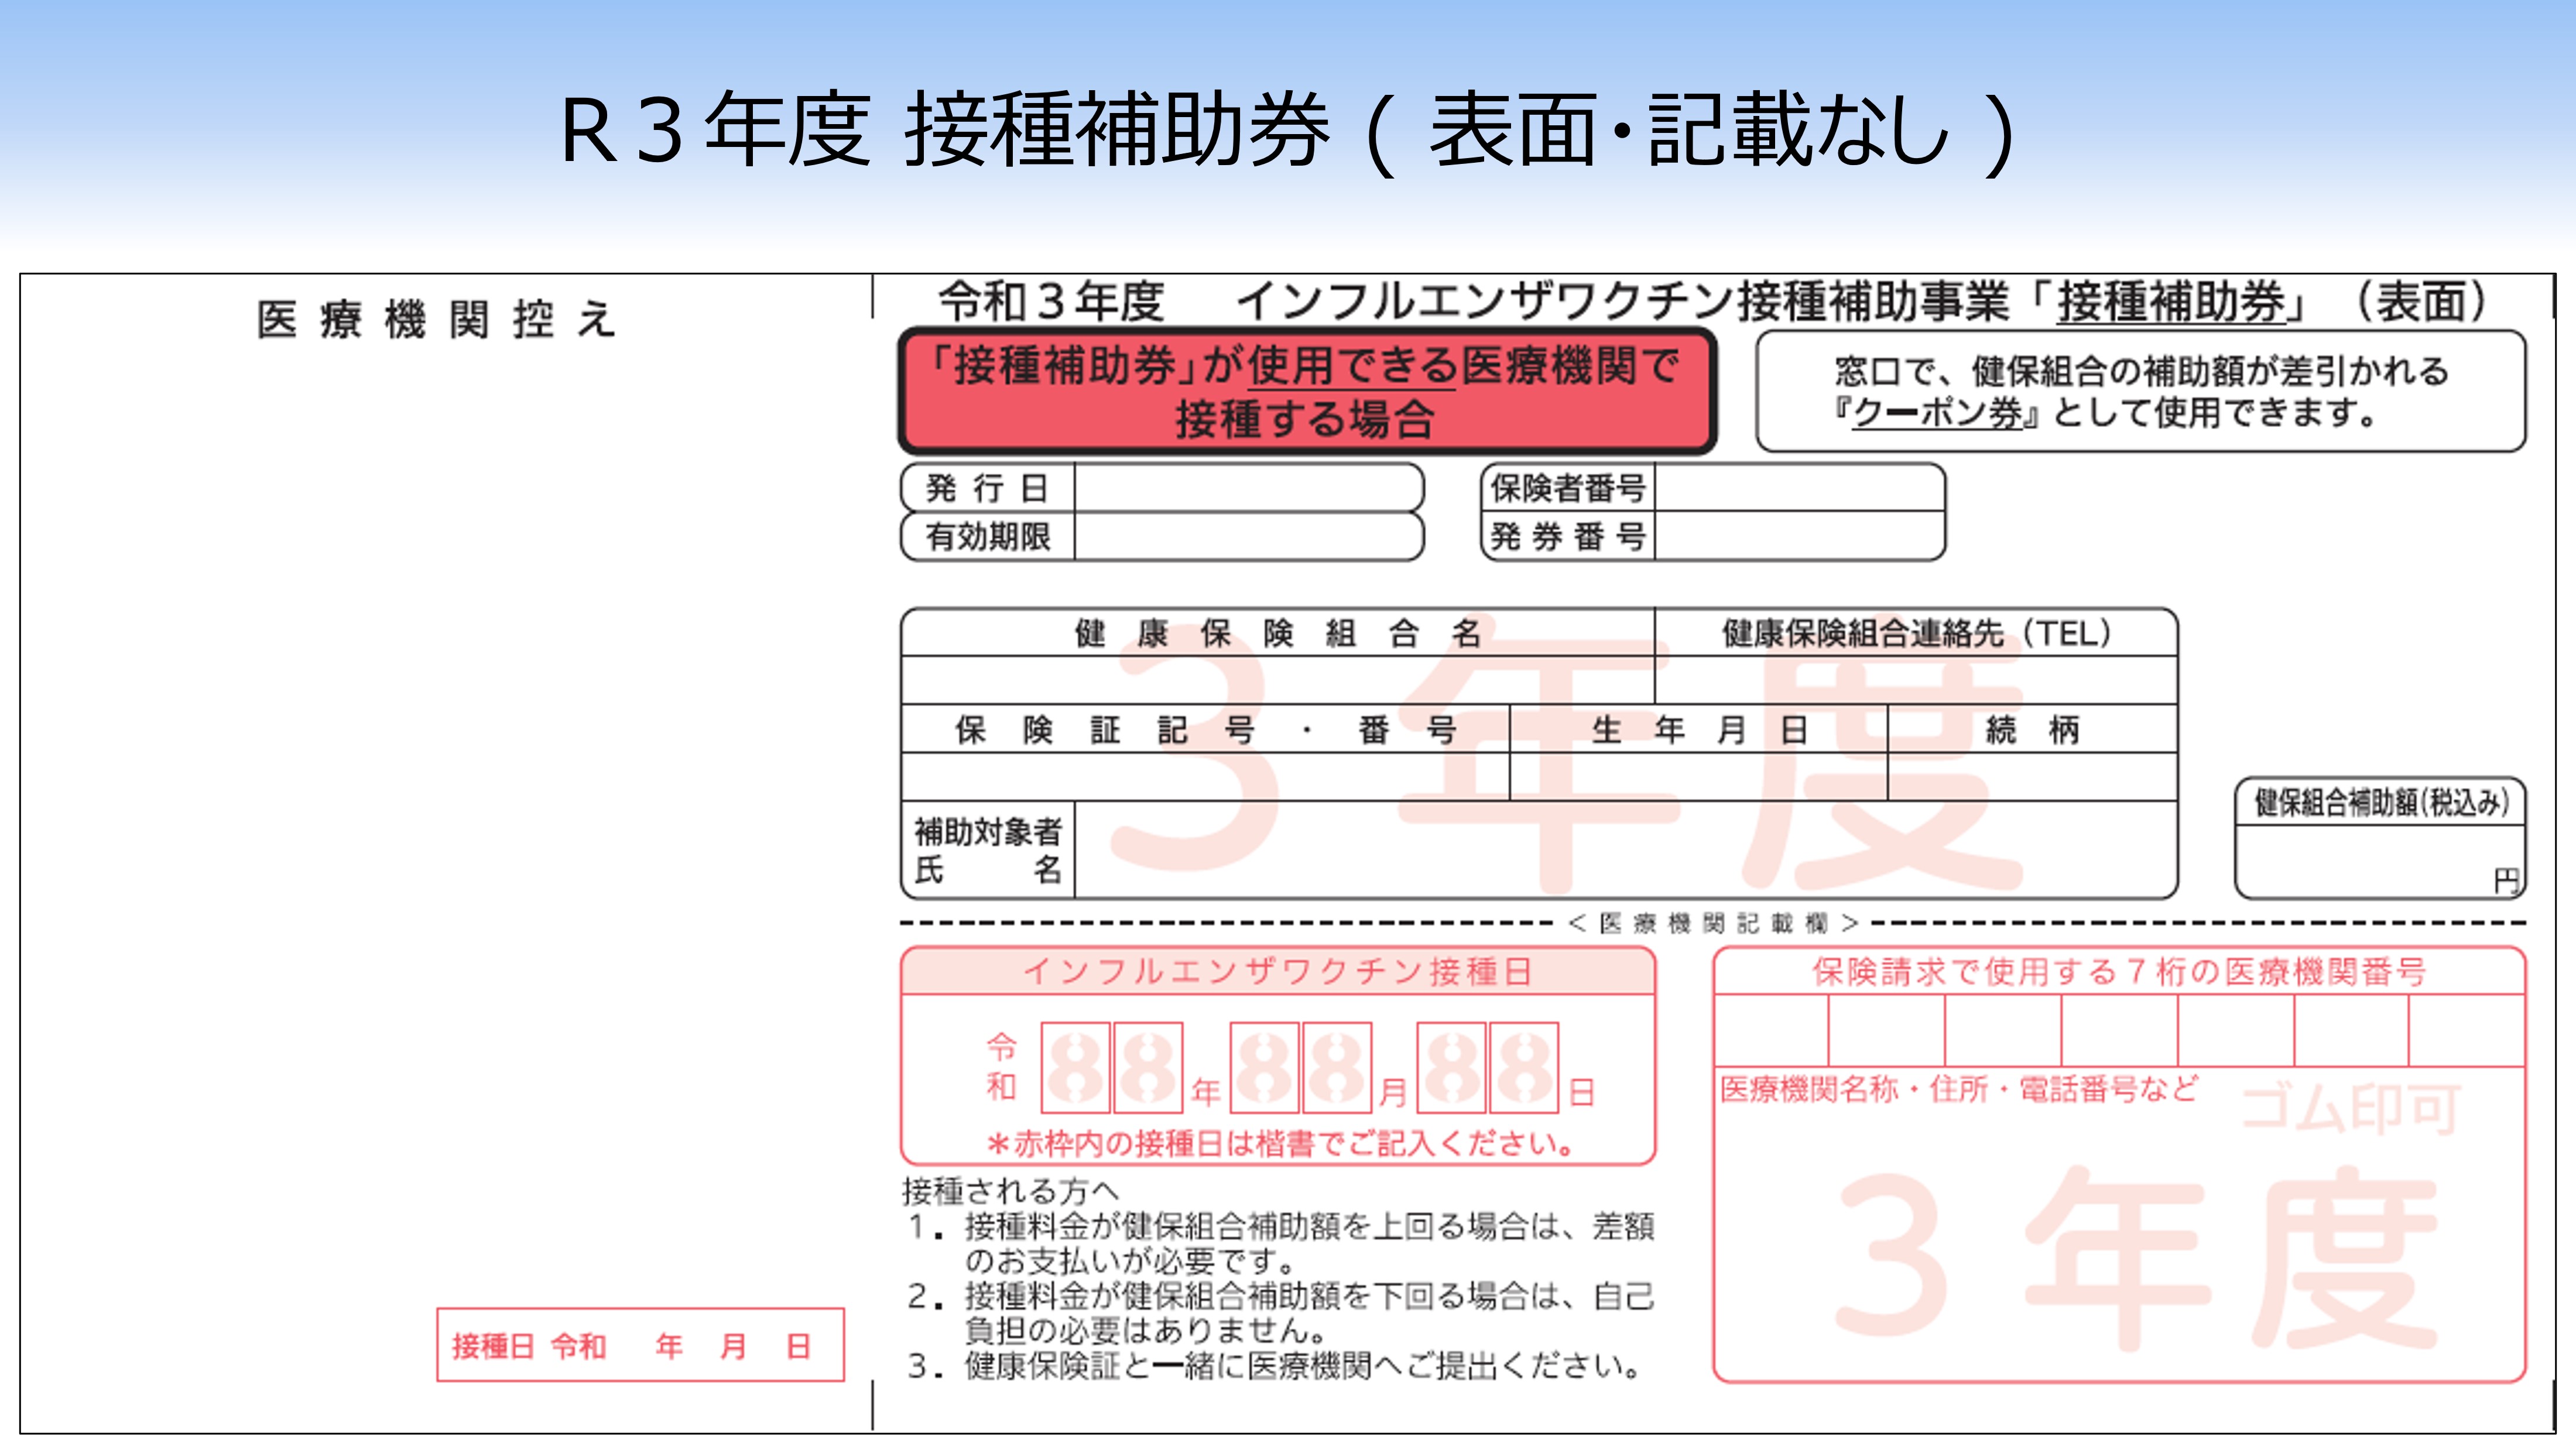Click the first digit box for vaccination month
2576x1435 pixels.
click(x=1264, y=1067)
